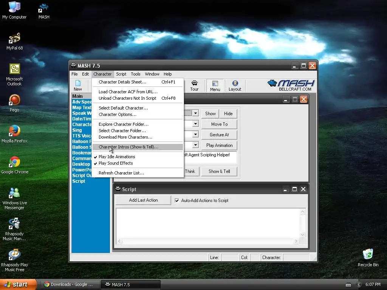Viewport: 387px width, 290px height.
Task: Launch MASH desktop shortcut
Action: click(x=44, y=11)
